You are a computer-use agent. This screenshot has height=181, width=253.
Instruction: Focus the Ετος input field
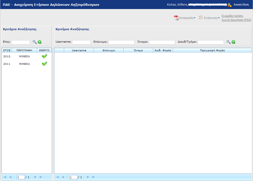coord(21,42)
